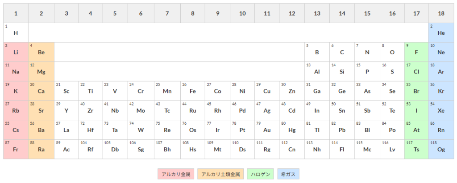Select the group 13 column header
Viewport: 457px width, 183px height.
click(x=317, y=13)
